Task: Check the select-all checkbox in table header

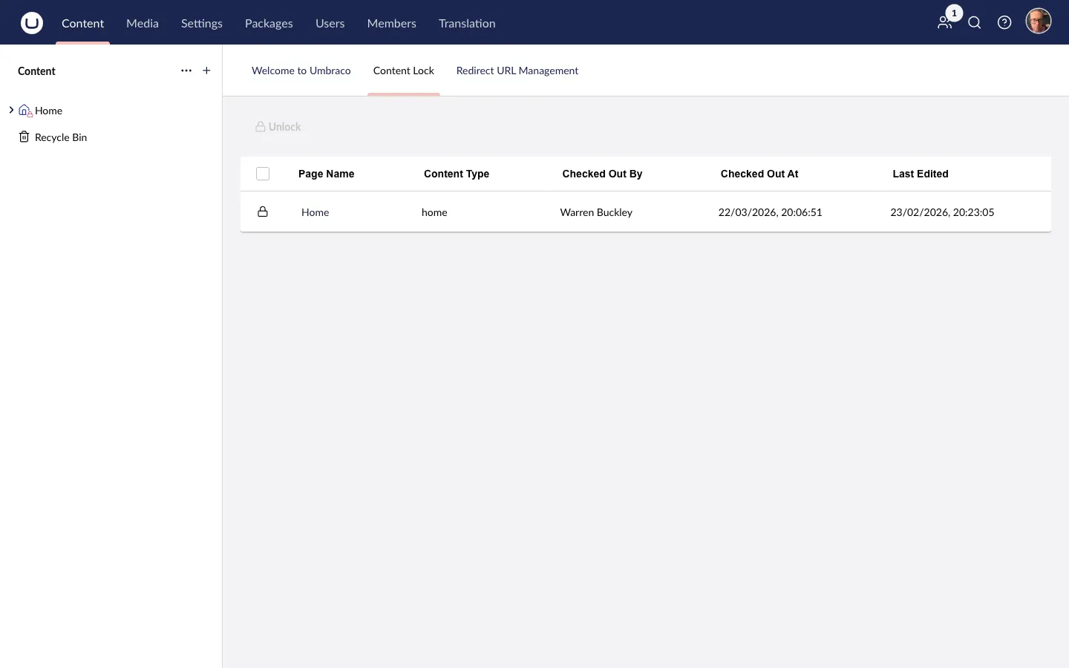Action: [263, 173]
